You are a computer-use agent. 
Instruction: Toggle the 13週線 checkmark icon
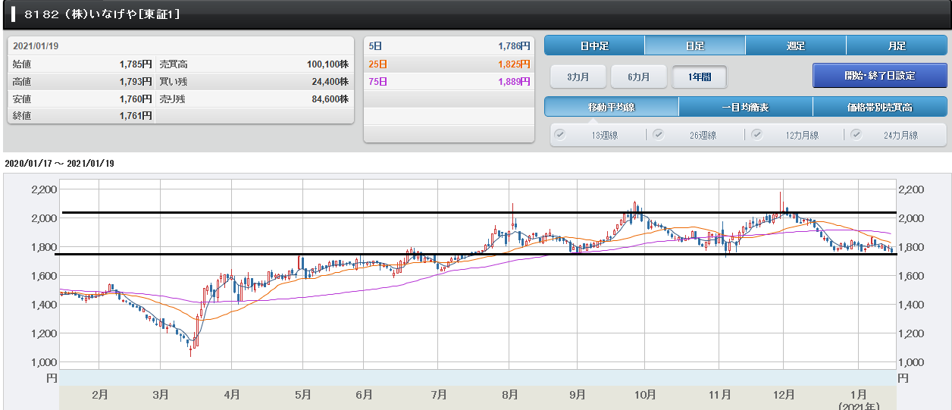tap(560, 135)
